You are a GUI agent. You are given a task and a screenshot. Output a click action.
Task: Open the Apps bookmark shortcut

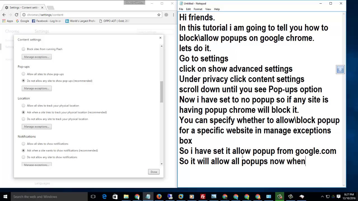[x=8, y=21]
